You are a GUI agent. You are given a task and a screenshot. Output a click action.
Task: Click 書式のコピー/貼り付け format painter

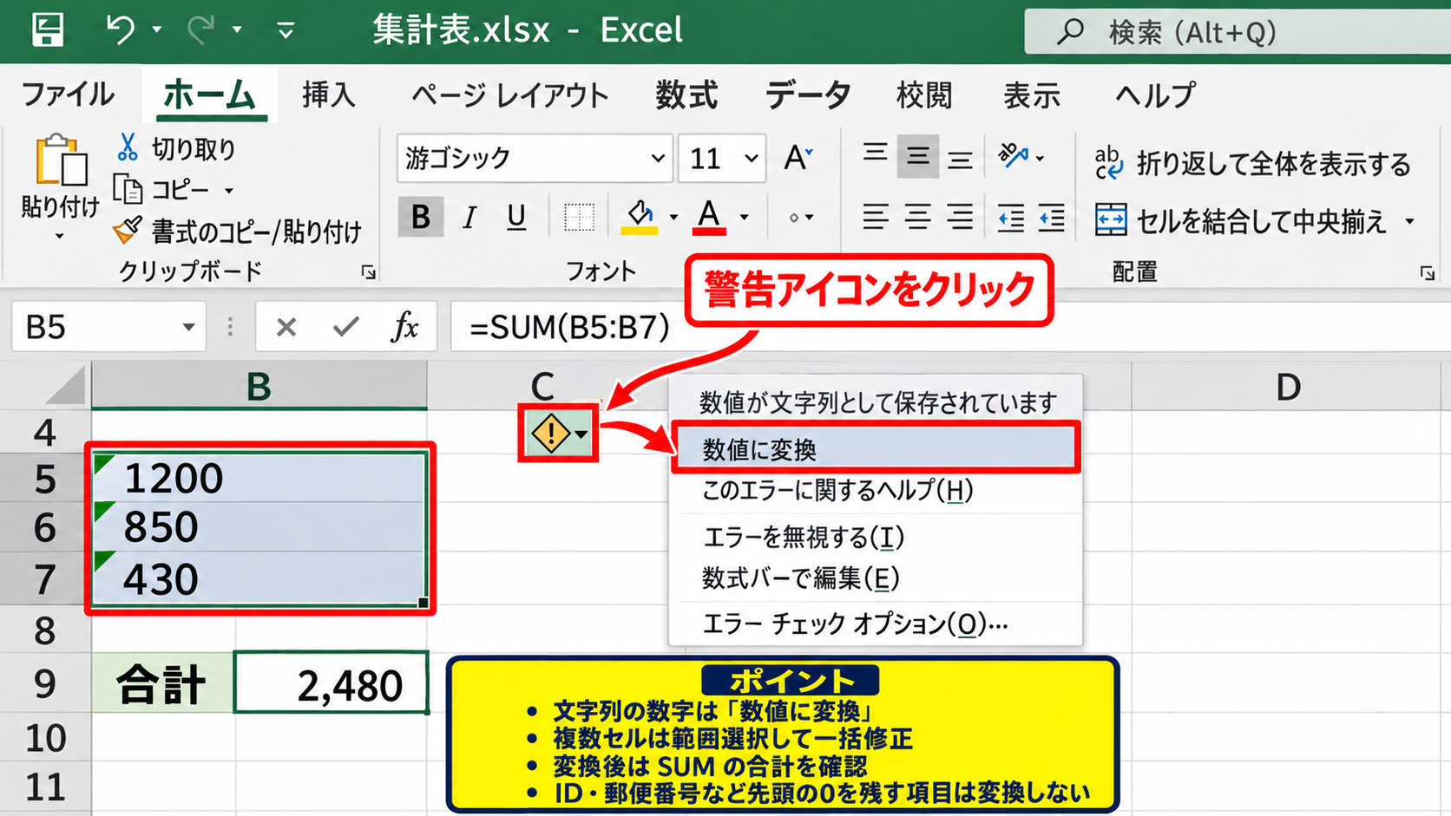click(237, 231)
